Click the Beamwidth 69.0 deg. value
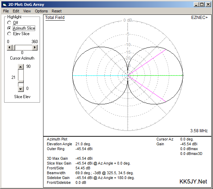This screenshot has height=189, width=213. pos(104,173)
